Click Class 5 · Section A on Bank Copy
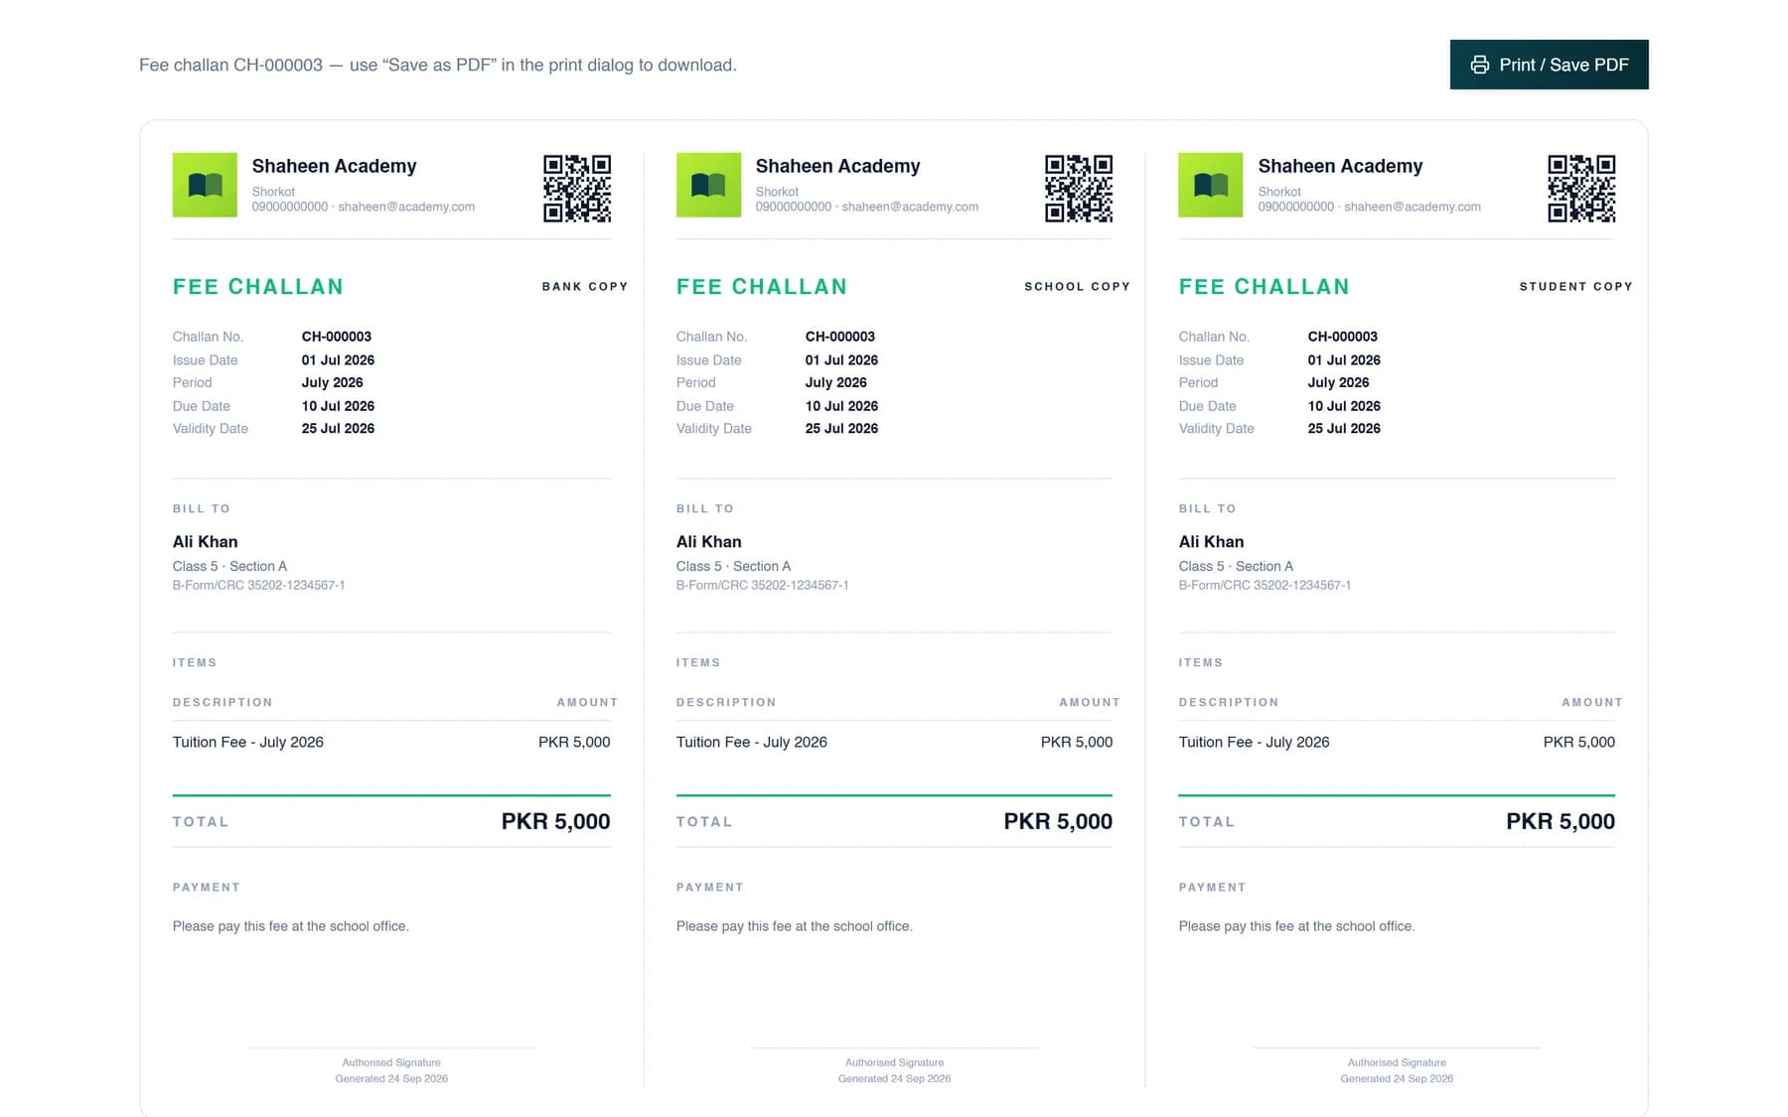This screenshot has width=1788, height=1117. [x=229, y=566]
